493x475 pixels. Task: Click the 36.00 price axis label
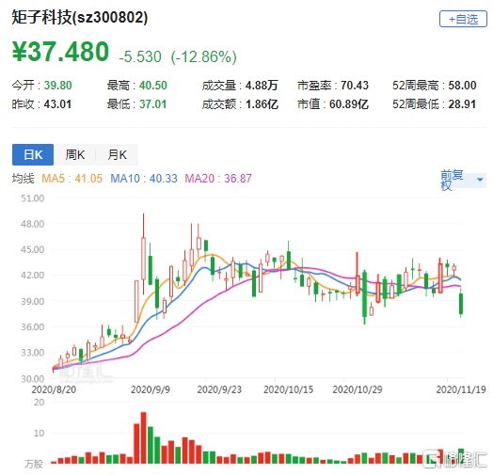pyautogui.click(x=32, y=327)
